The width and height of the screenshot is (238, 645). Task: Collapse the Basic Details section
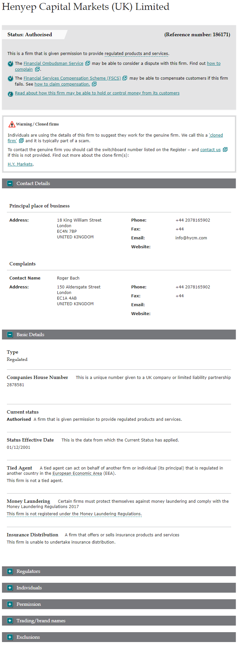point(10,335)
